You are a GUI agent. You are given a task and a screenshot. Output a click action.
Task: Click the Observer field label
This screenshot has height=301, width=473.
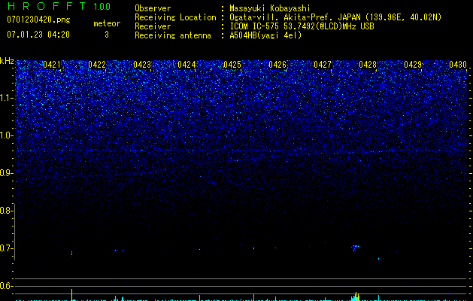click(x=153, y=8)
